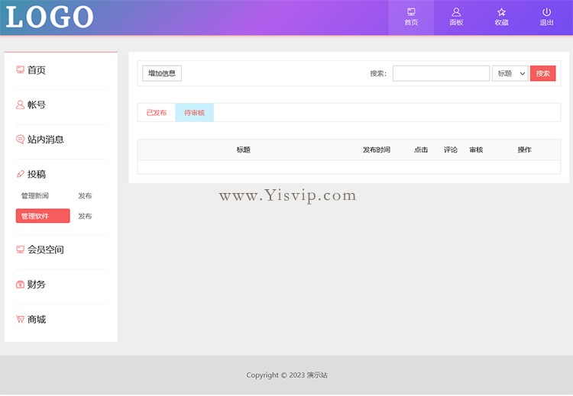
Task: Click the 增加信息 button
Action: click(x=162, y=73)
